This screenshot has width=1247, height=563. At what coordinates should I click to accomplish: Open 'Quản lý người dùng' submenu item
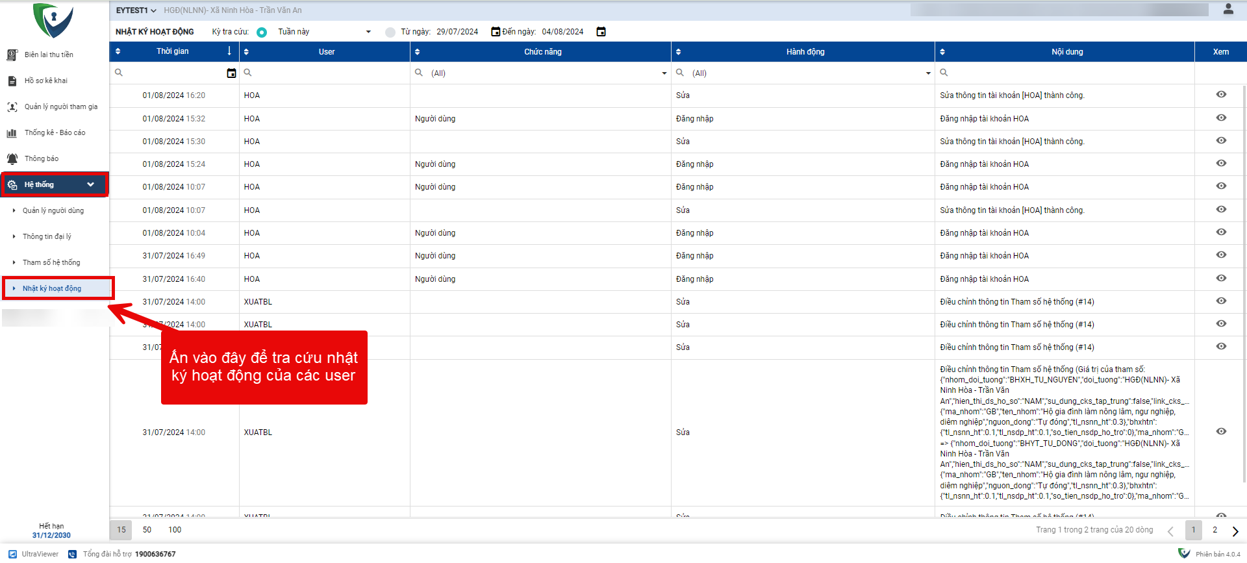[53, 210]
